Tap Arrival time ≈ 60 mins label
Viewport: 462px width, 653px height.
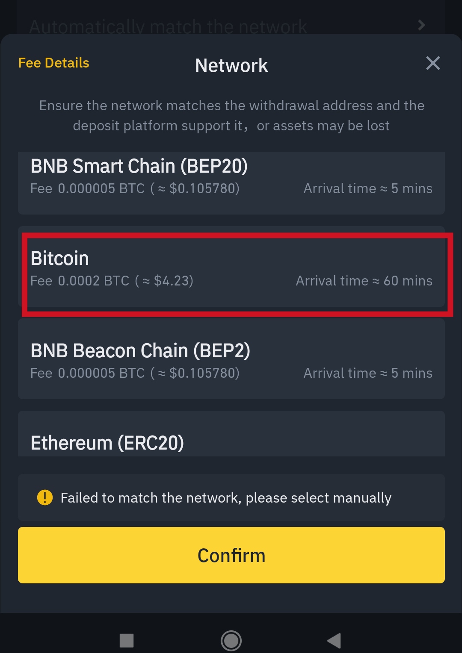[364, 281]
